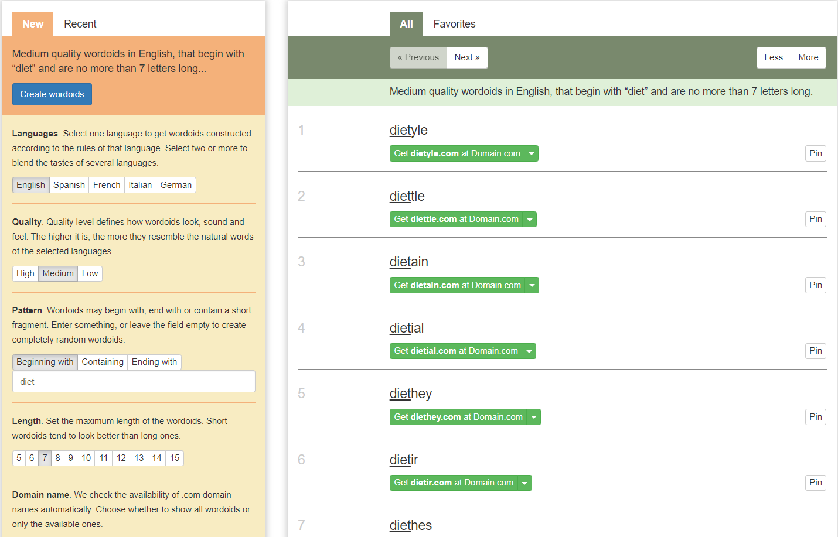Open the dietial wordoid link
The width and height of the screenshot is (838, 537).
coord(407,328)
